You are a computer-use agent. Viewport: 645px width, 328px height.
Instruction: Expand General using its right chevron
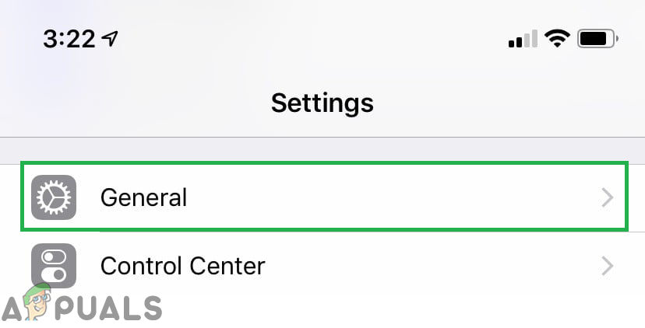coord(608,197)
